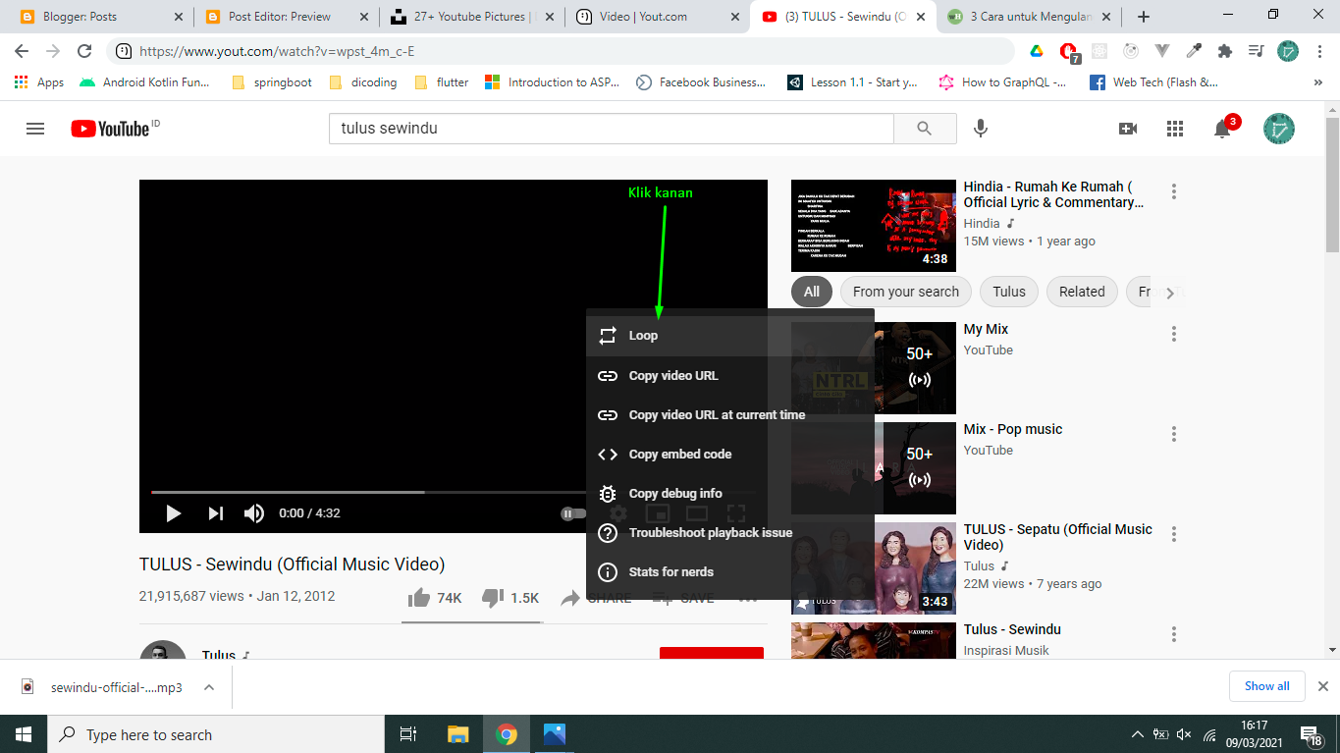This screenshot has height=753, width=1340.
Task: Open Apps bookmarks shortcut
Action: 39,82
